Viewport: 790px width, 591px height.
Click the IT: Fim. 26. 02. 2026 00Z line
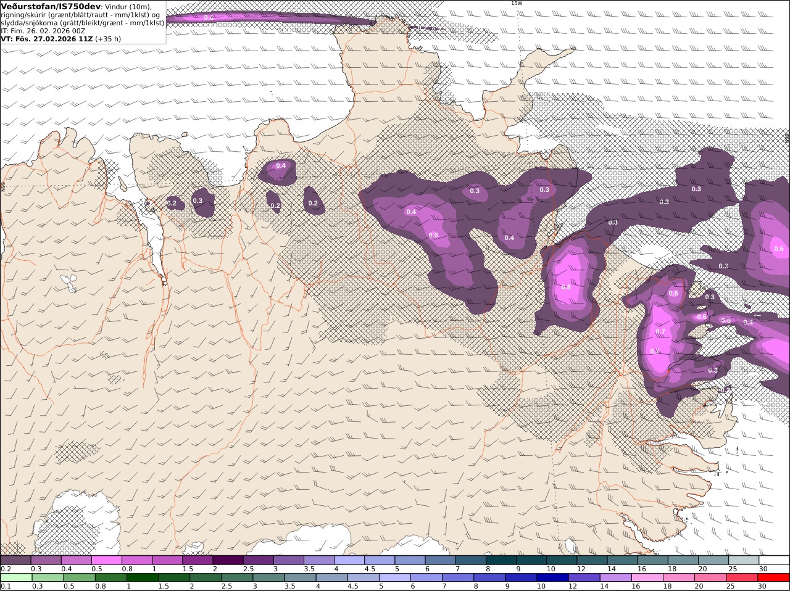point(43,31)
